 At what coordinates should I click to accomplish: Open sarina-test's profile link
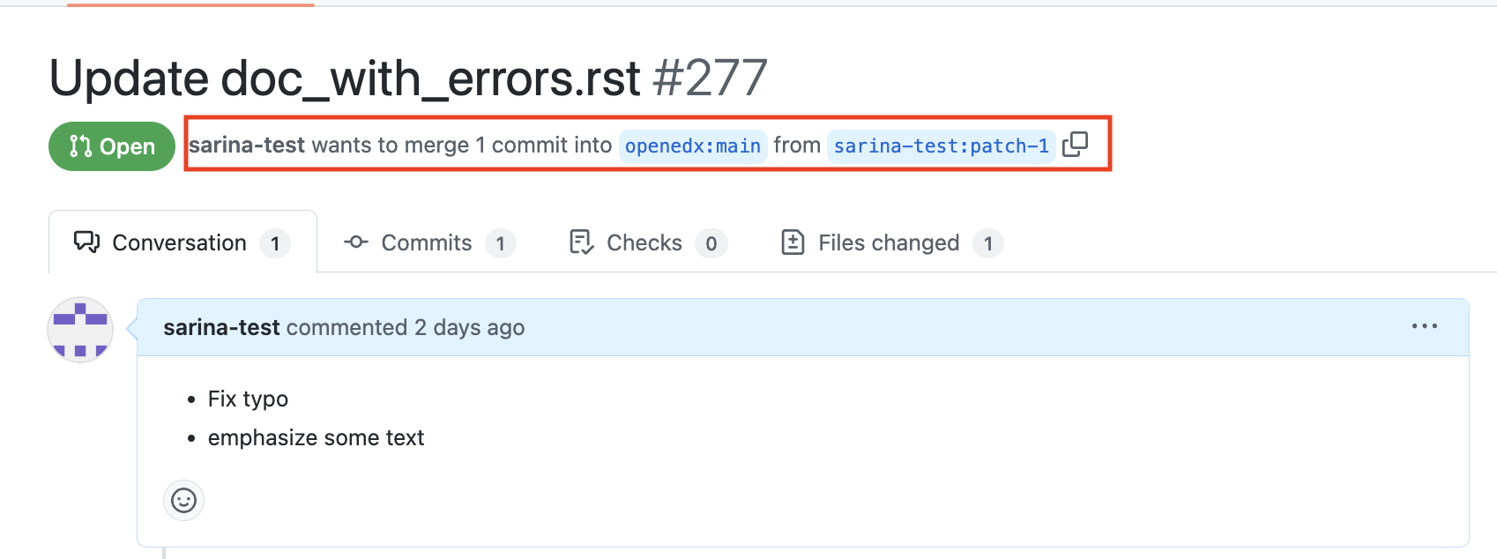click(x=221, y=326)
